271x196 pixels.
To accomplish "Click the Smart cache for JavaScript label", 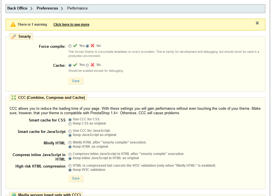I will pyautogui.click(x=42, y=132).
